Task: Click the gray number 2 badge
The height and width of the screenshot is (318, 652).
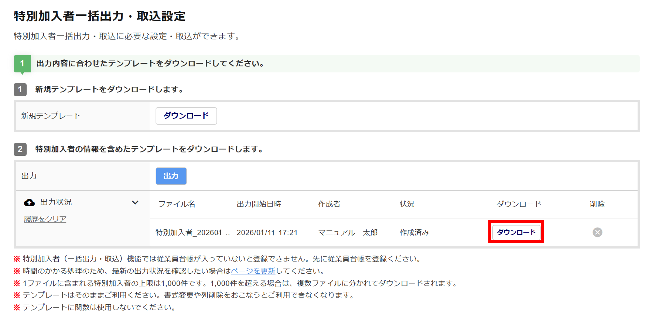Action: tap(20, 149)
